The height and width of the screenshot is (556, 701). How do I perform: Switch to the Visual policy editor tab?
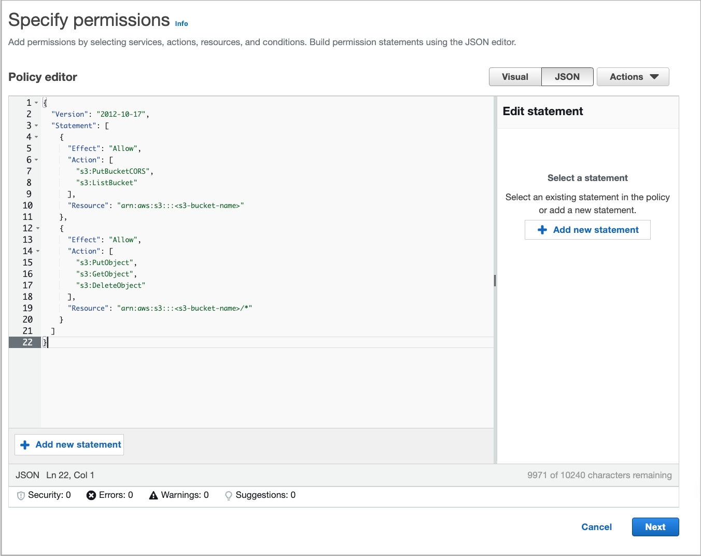[x=515, y=76]
